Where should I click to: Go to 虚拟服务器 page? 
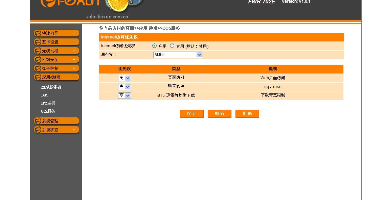tap(51, 87)
